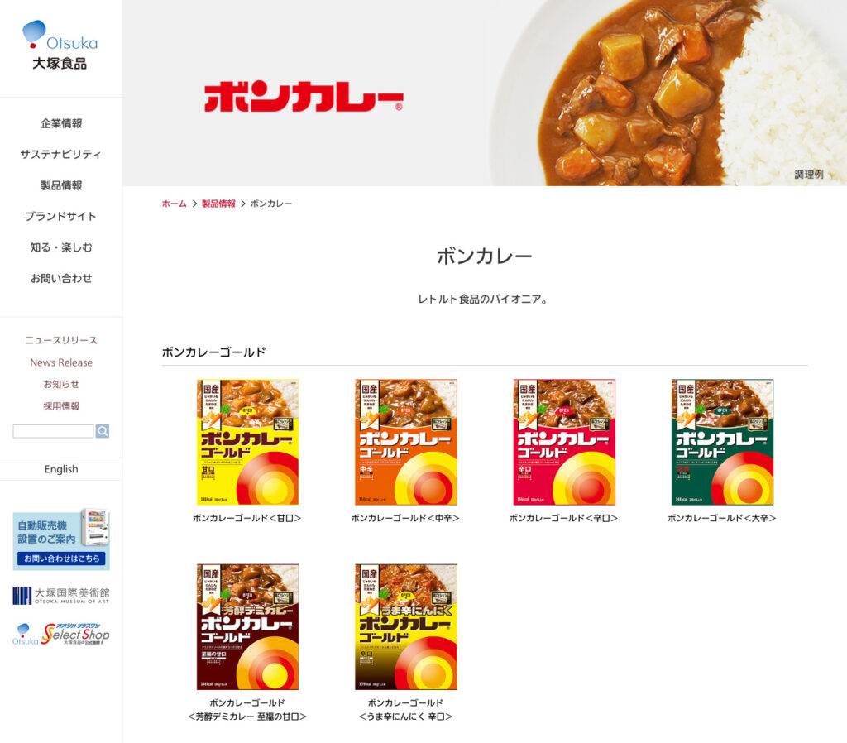
Task: Click the vending machine installation banner
Action: (61, 539)
